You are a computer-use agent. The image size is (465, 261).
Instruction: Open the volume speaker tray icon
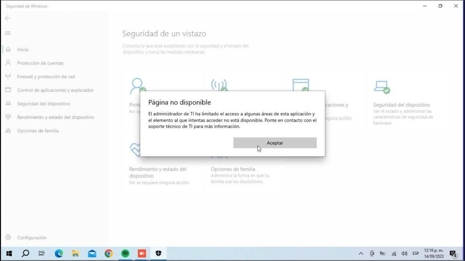tap(404, 253)
